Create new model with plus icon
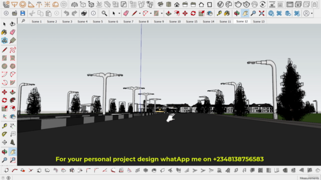Image resolution: width=321 pixels, height=180 pixels. [x=6, y=13]
